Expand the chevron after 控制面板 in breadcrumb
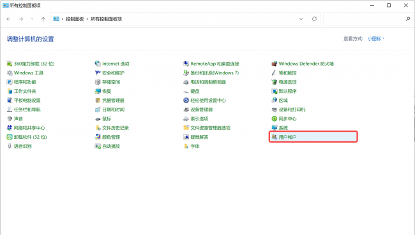Viewport: 415px width, 235px height. pos(87,19)
